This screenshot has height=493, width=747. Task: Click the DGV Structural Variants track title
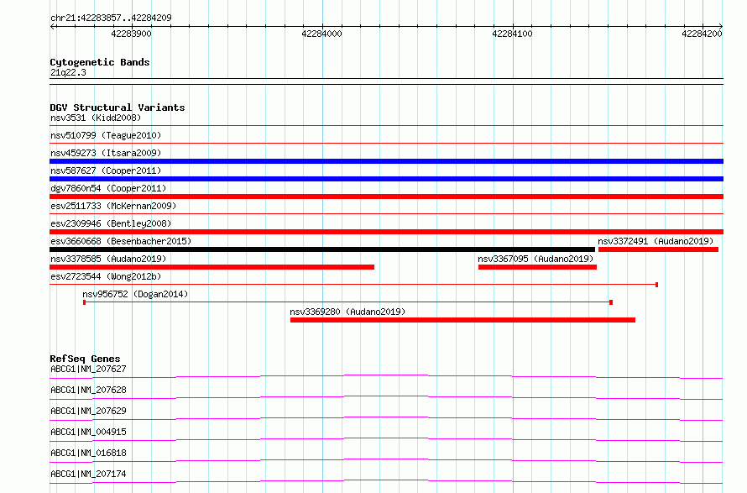[x=118, y=108]
